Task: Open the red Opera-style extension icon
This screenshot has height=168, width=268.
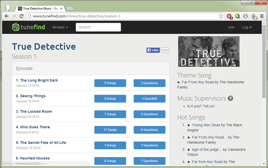Action: [230, 16]
